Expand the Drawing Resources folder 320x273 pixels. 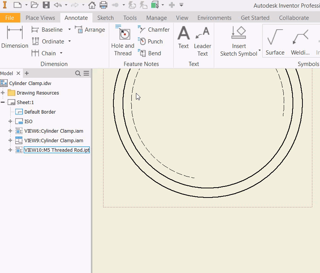click(x=3, y=93)
